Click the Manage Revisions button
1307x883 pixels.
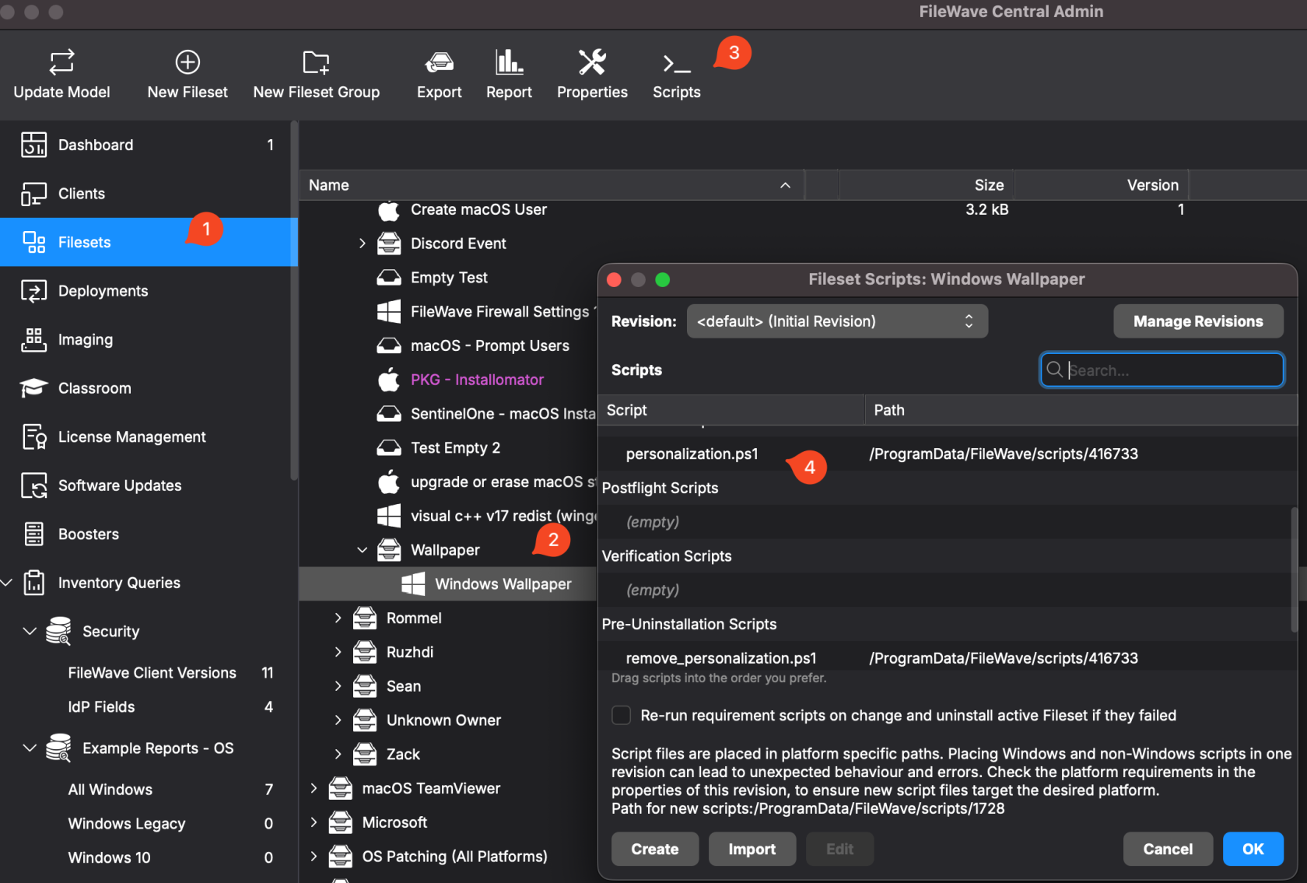coord(1197,321)
